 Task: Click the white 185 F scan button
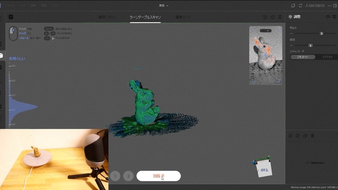pyautogui.click(x=158, y=176)
